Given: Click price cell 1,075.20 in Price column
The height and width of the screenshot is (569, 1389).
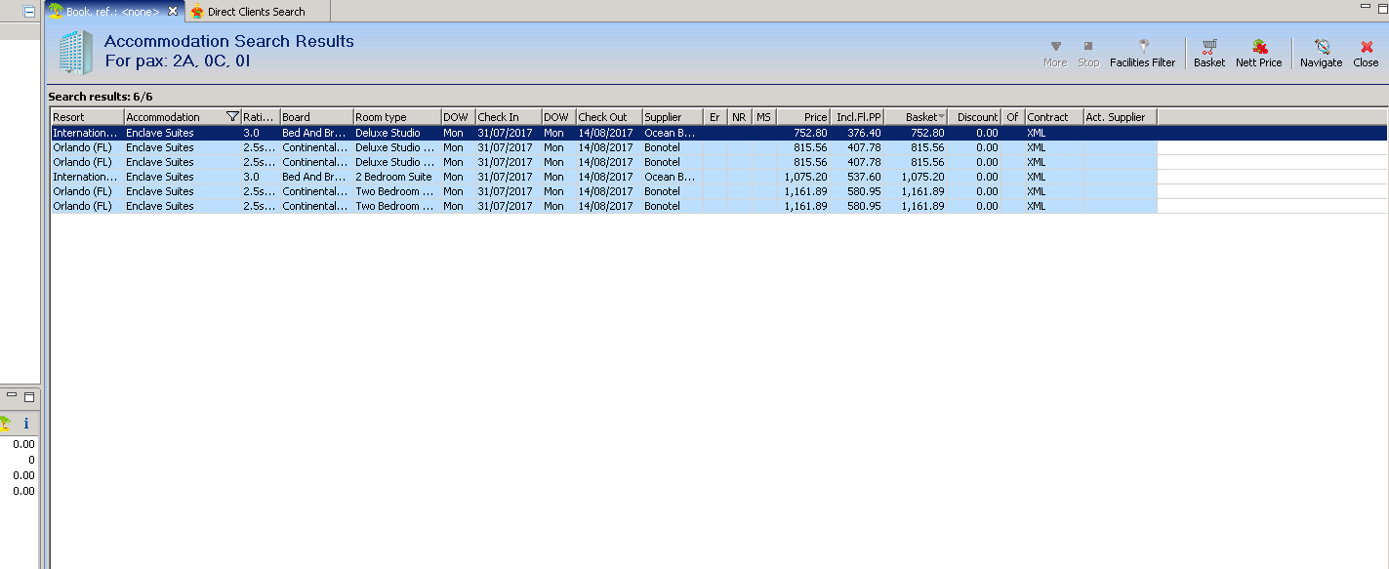Looking at the screenshot, I should coord(805,177).
